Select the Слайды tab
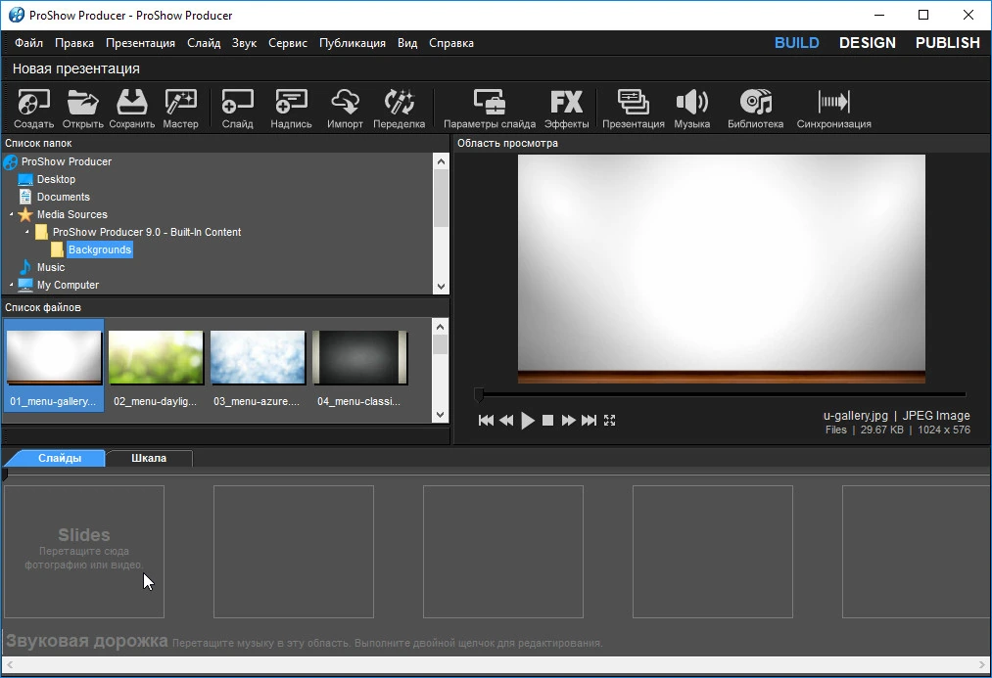This screenshot has width=992, height=678. [60, 458]
